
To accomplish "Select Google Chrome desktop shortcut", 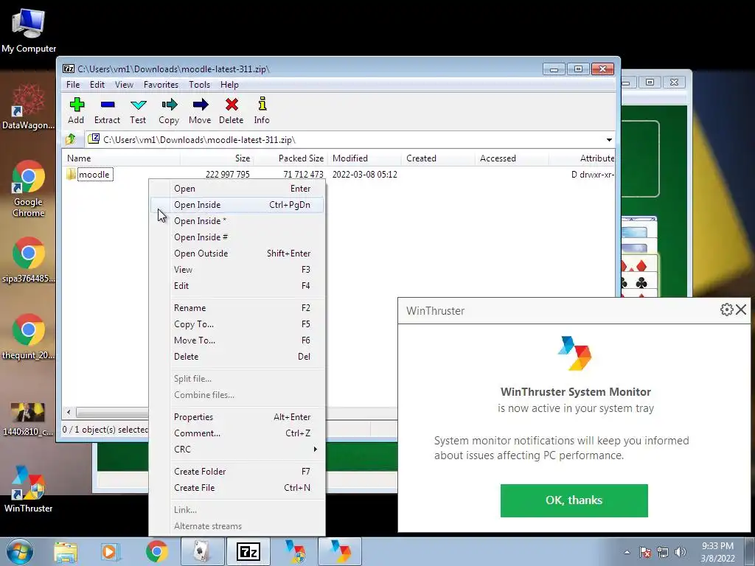I will coord(29,189).
